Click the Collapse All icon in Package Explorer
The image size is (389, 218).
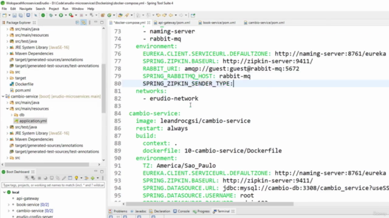pos(77,22)
